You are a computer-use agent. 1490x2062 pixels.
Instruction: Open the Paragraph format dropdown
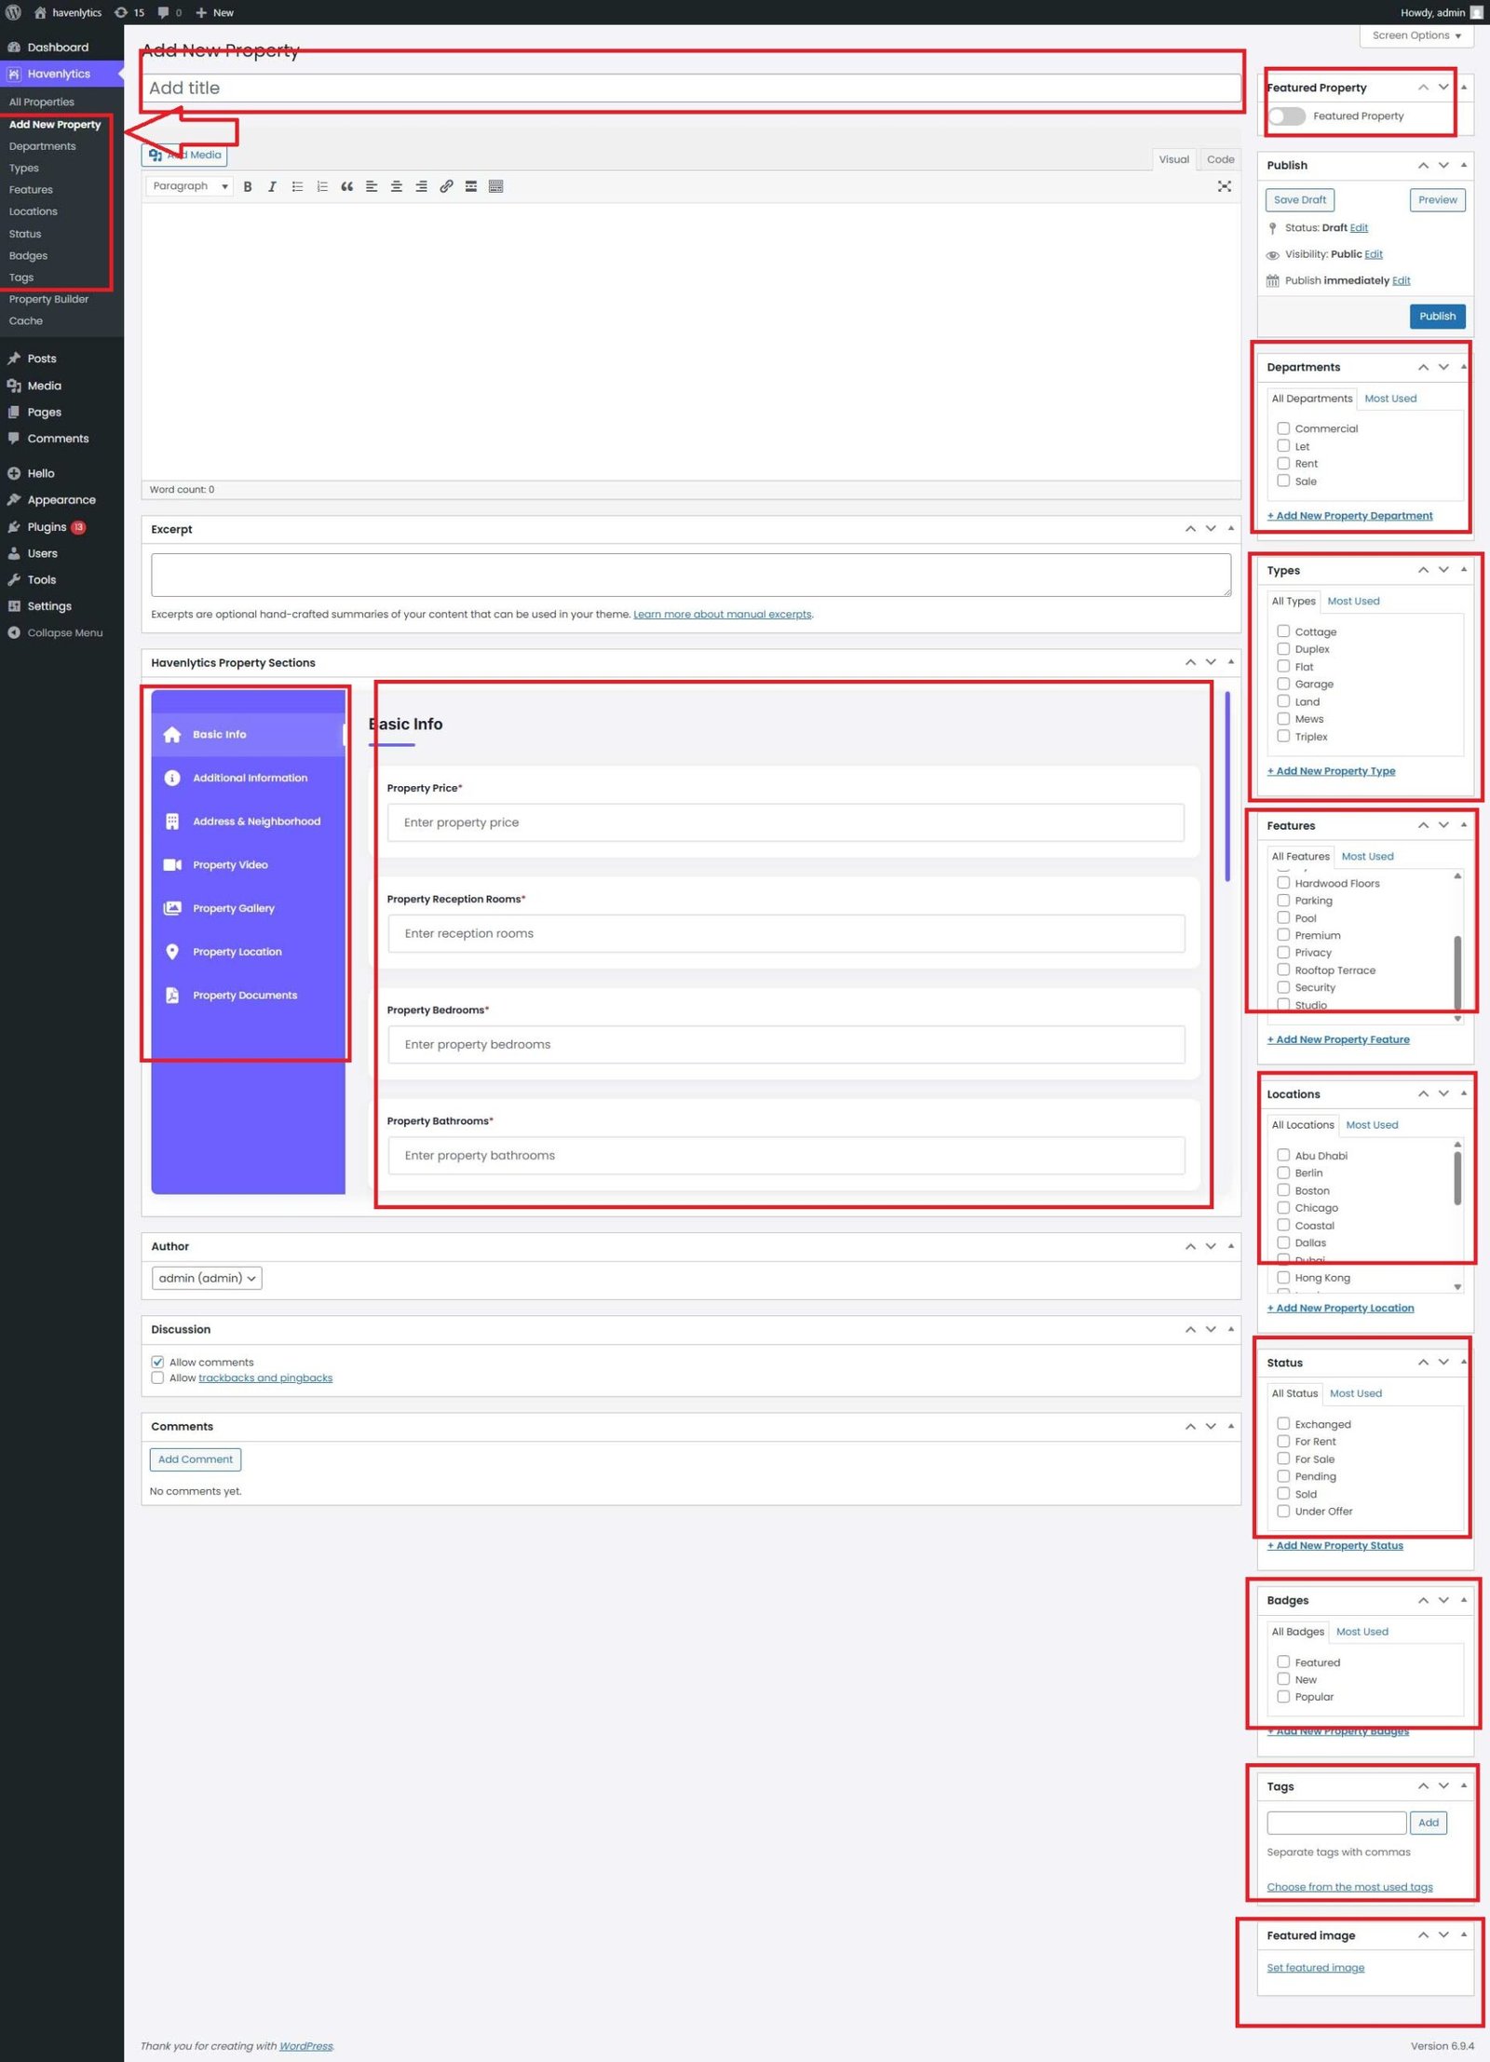(x=189, y=186)
